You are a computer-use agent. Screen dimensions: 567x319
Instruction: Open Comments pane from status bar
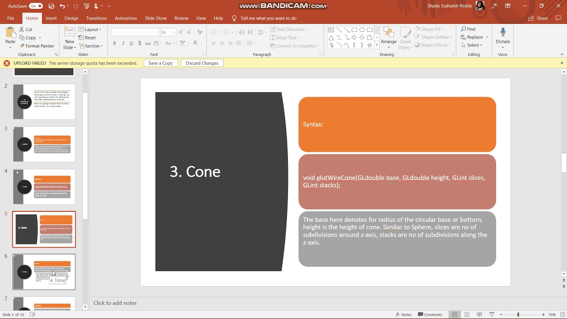430,315
